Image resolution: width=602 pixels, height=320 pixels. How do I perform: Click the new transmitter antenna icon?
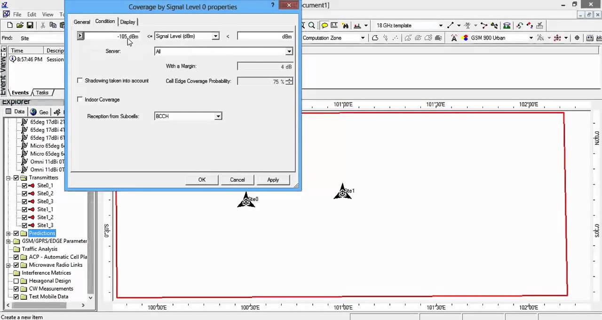[x=454, y=38]
